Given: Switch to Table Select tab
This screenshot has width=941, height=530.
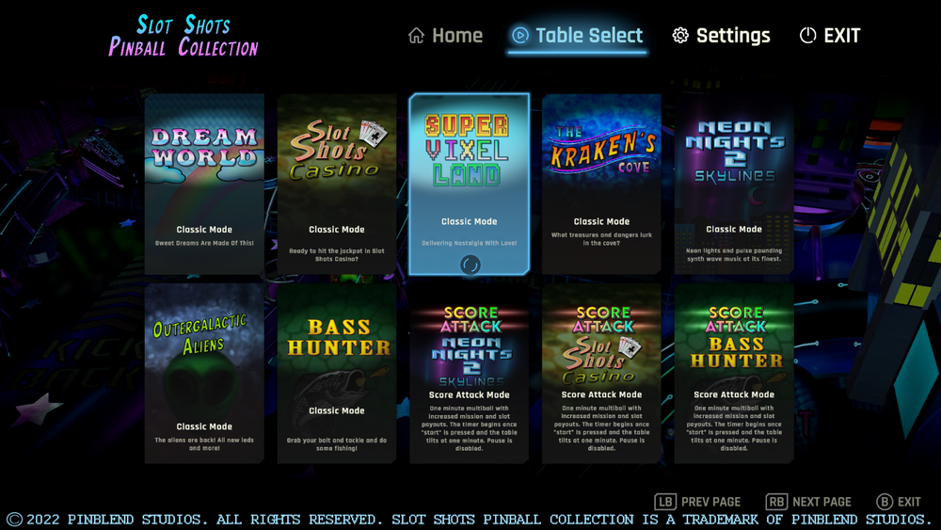Looking at the screenshot, I should (x=578, y=36).
